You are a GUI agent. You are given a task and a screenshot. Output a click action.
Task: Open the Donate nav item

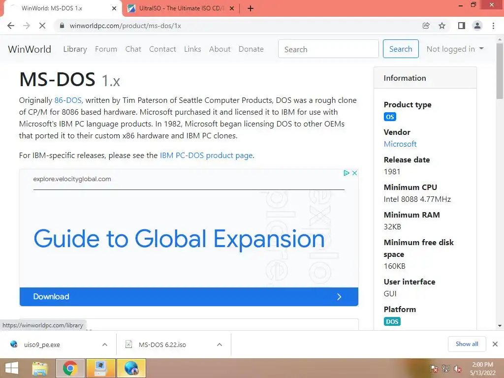click(x=251, y=49)
